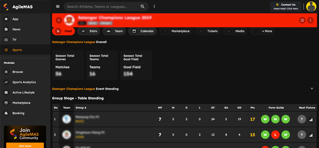Click the Group A column header
Image resolution: width=319 pixels, height=148 pixels.
(x=81, y=108)
